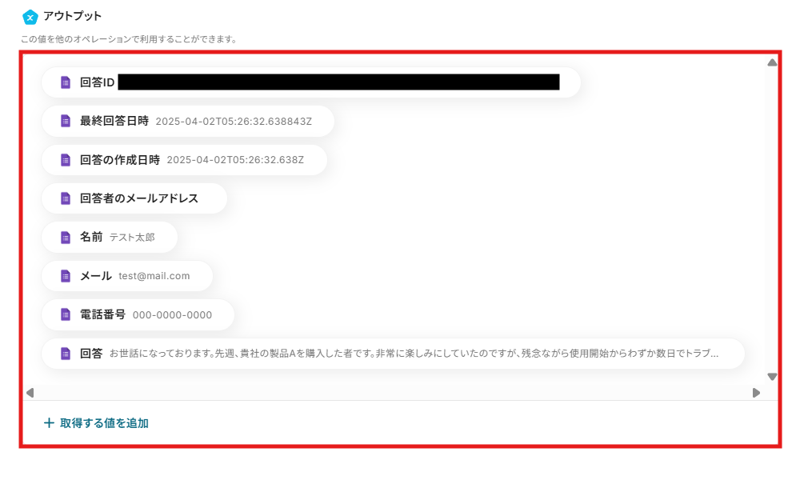The image size is (812, 480).
Task: Click the scroll down arrow of output list
Action: [772, 377]
